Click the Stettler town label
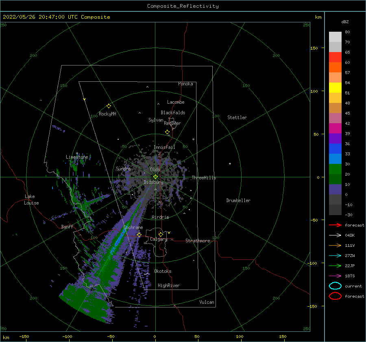The height and width of the screenshot is (342, 366). (237, 118)
